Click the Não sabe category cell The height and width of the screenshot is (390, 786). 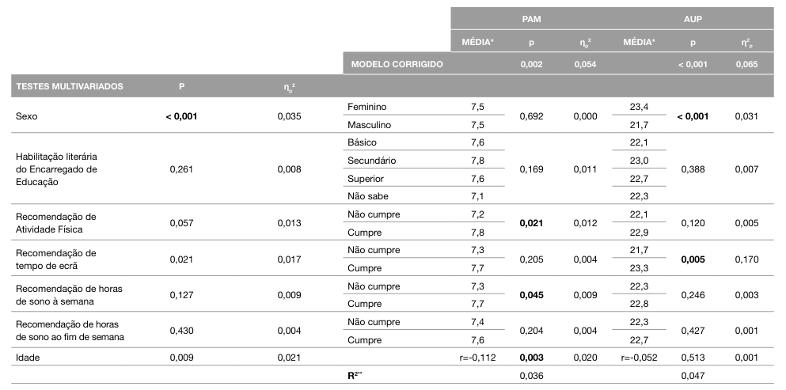click(x=368, y=196)
